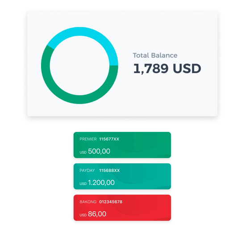
Task: Select the Total Balance label
Action: pyautogui.click(x=155, y=55)
